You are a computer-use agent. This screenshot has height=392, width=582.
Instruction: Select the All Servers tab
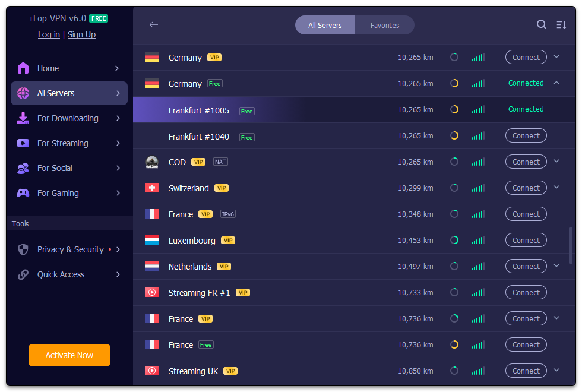(325, 25)
